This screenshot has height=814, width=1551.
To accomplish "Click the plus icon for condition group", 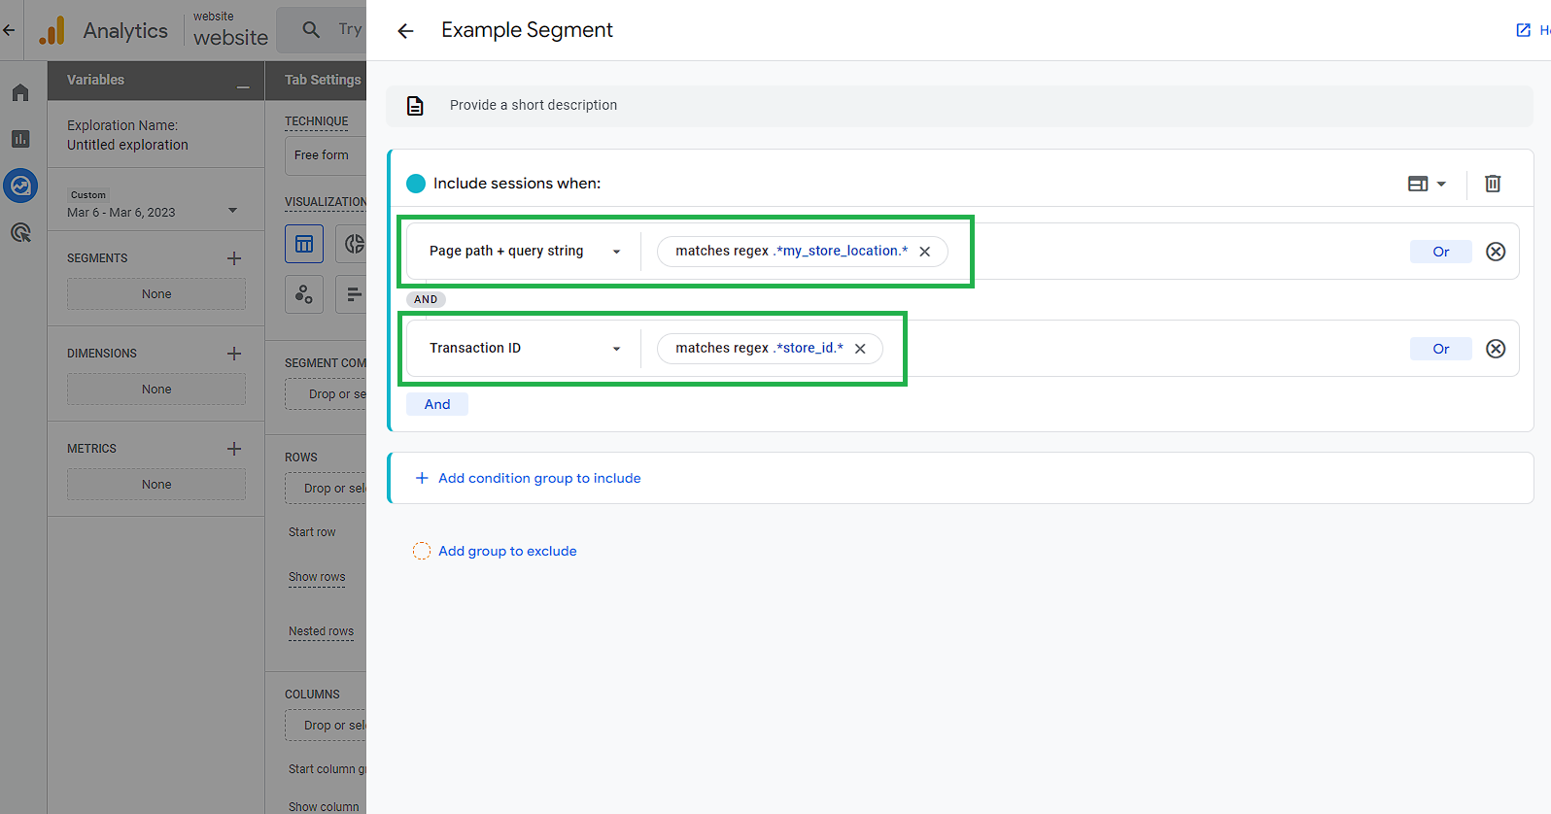I will click(422, 478).
